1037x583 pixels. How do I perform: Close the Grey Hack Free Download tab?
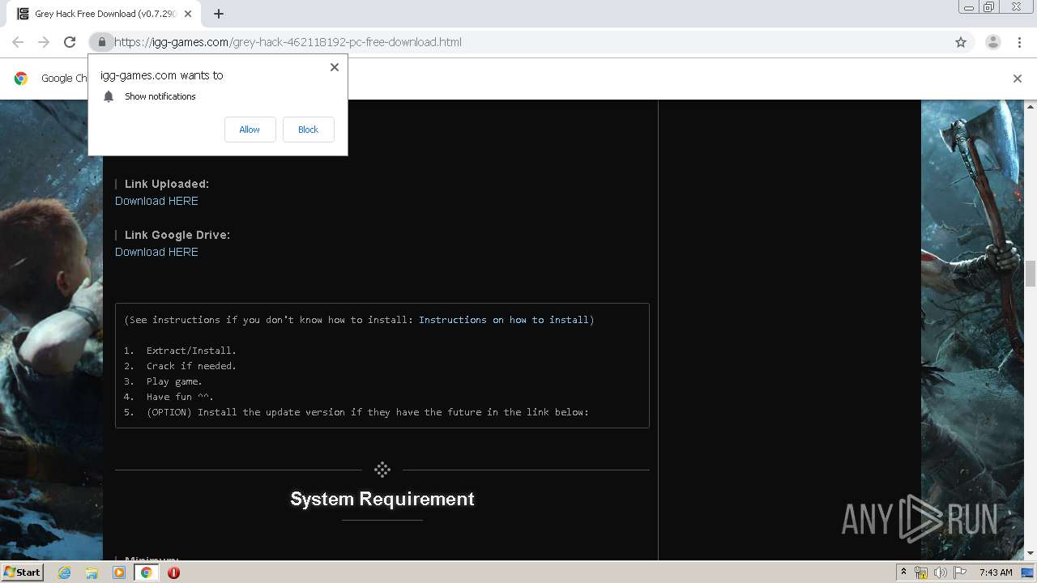click(188, 14)
